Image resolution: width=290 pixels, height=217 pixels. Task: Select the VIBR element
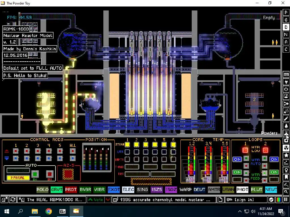click(x=99, y=190)
